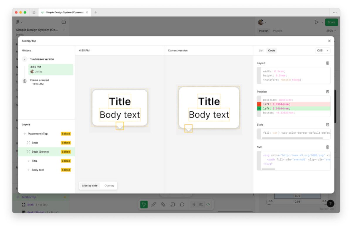352x229 pixels.
Task: Open the CSS language dropdown
Action: (x=323, y=50)
